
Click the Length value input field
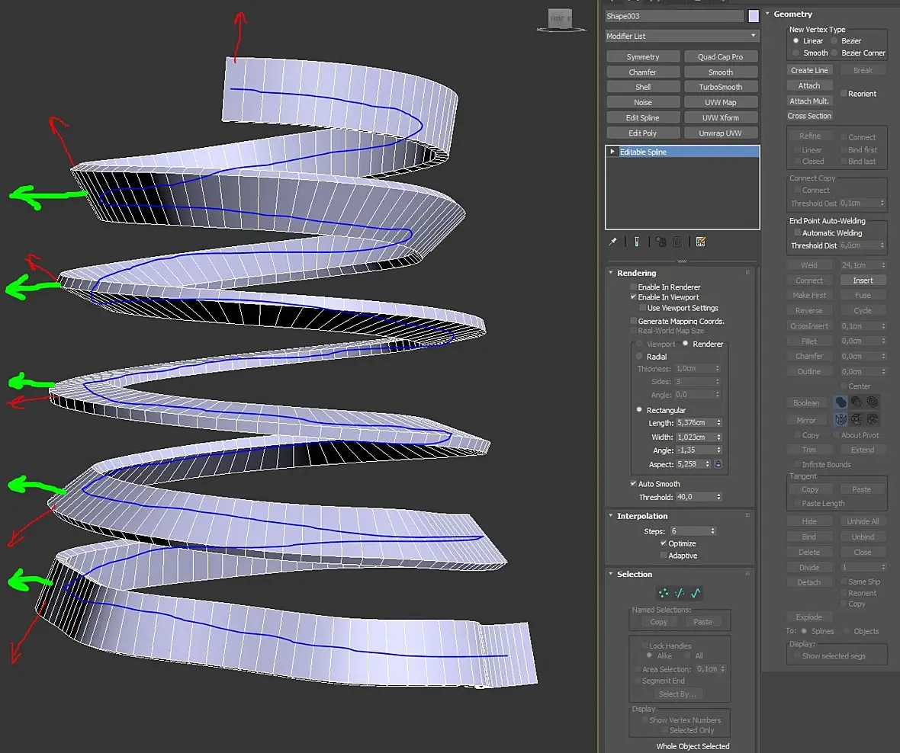tap(694, 423)
